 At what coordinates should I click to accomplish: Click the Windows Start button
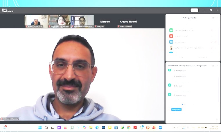(40, 127)
